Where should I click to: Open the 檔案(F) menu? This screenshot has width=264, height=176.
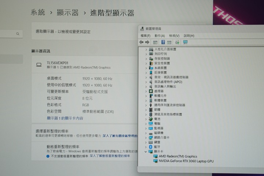145,35
